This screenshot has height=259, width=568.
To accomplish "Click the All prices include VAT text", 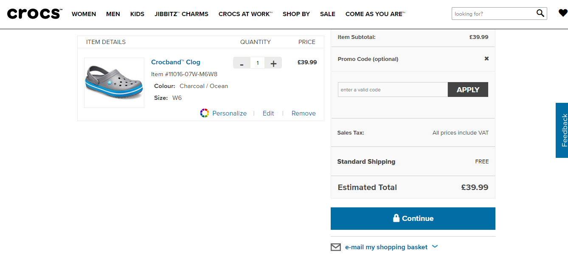I will (461, 133).
